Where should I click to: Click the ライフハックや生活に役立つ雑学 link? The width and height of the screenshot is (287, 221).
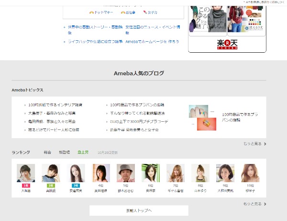[95, 42]
